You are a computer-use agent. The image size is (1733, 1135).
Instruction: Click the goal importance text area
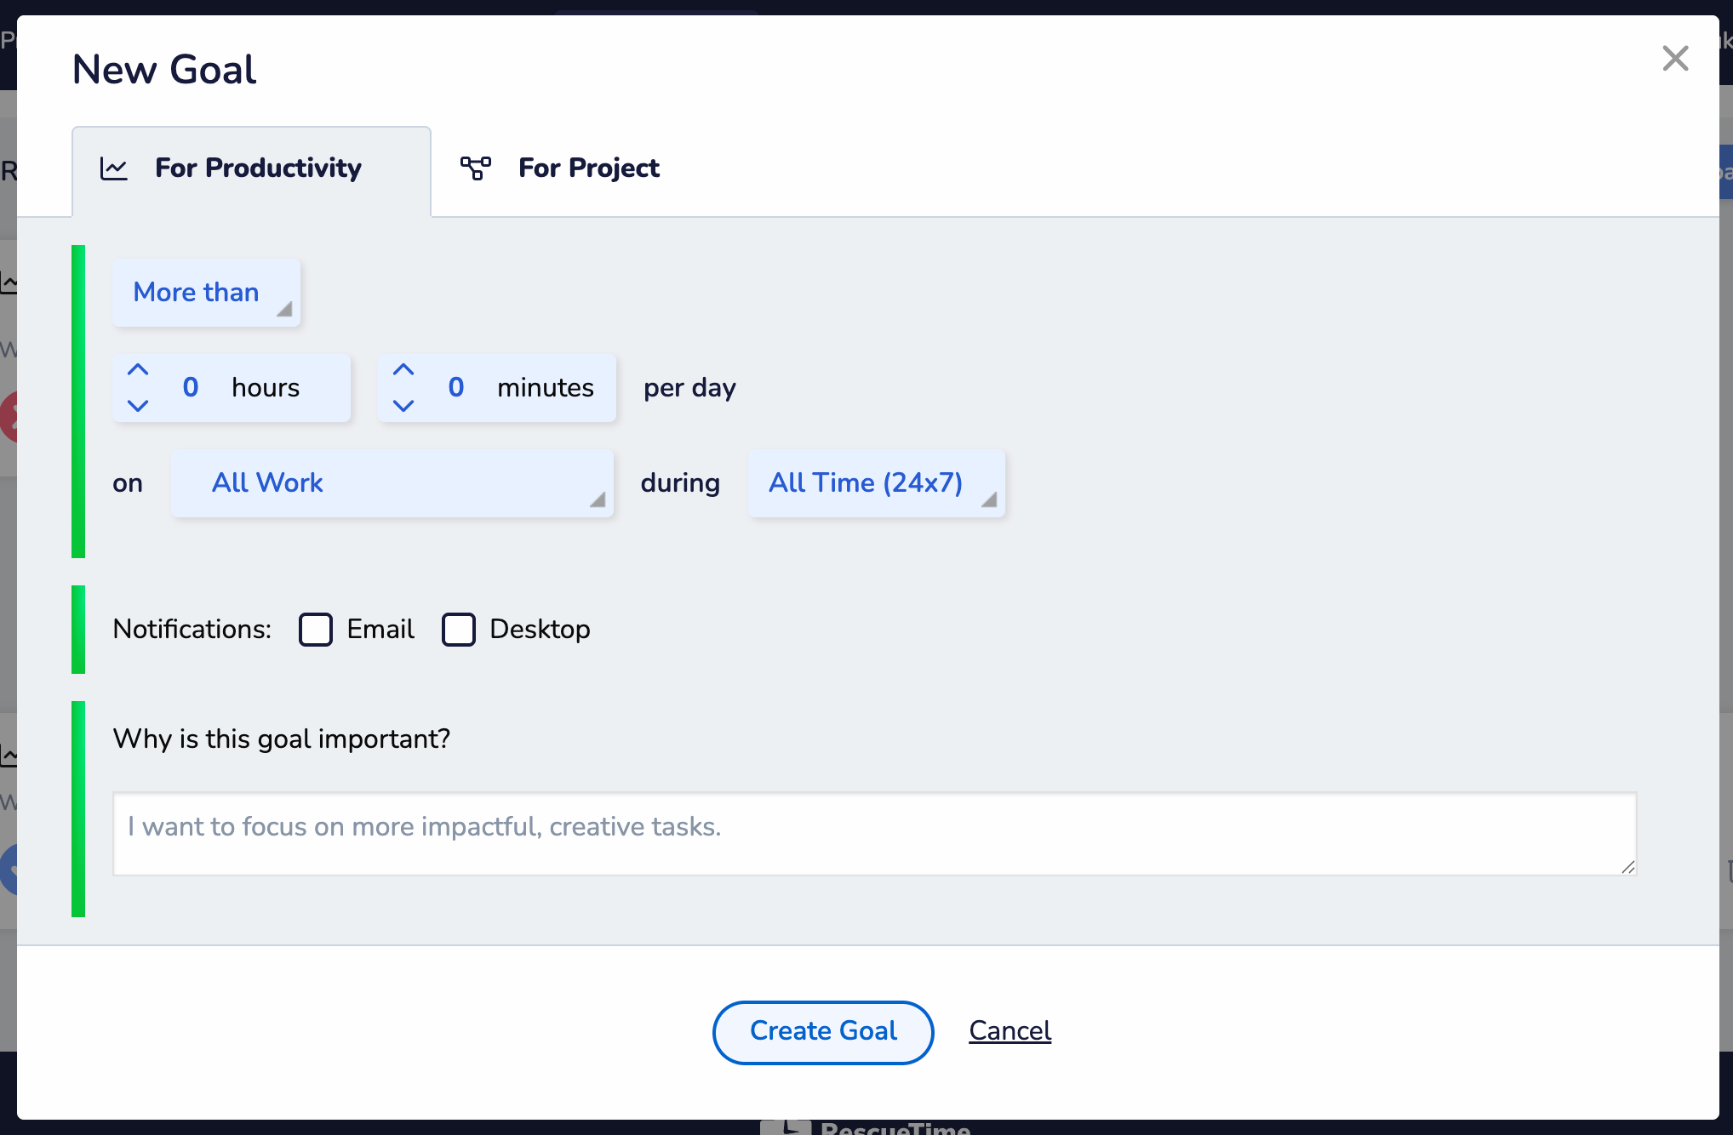tap(874, 834)
